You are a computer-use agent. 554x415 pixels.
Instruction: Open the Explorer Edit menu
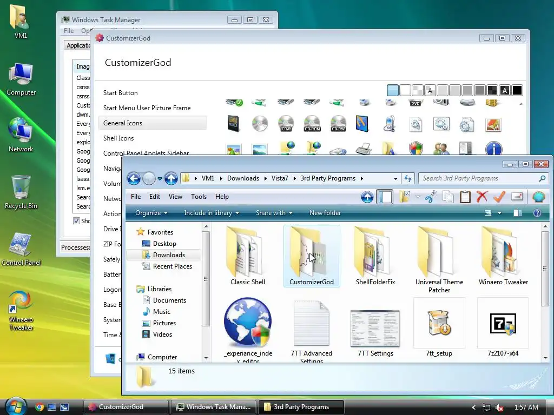[154, 197]
